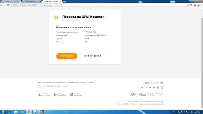Open the Безопасность footer link

coord(61,82)
